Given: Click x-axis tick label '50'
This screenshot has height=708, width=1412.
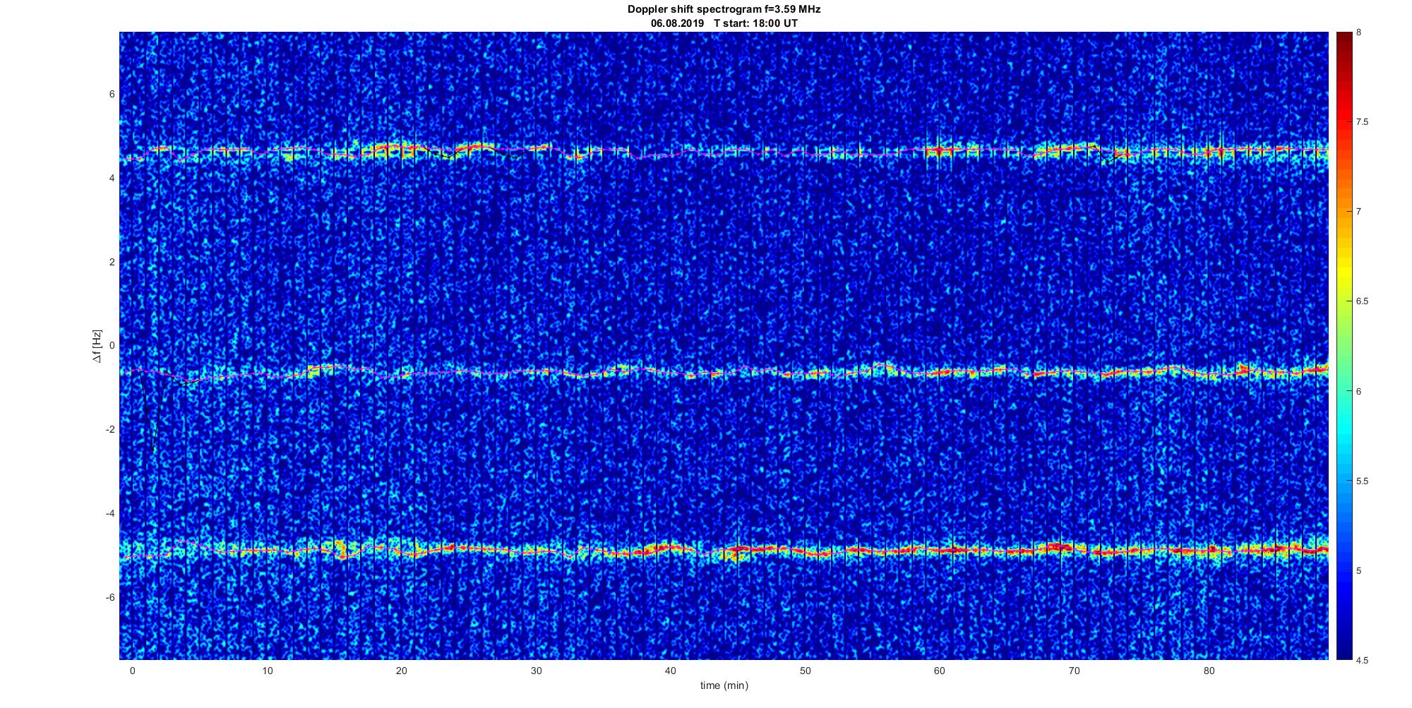Looking at the screenshot, I should 805,671.
